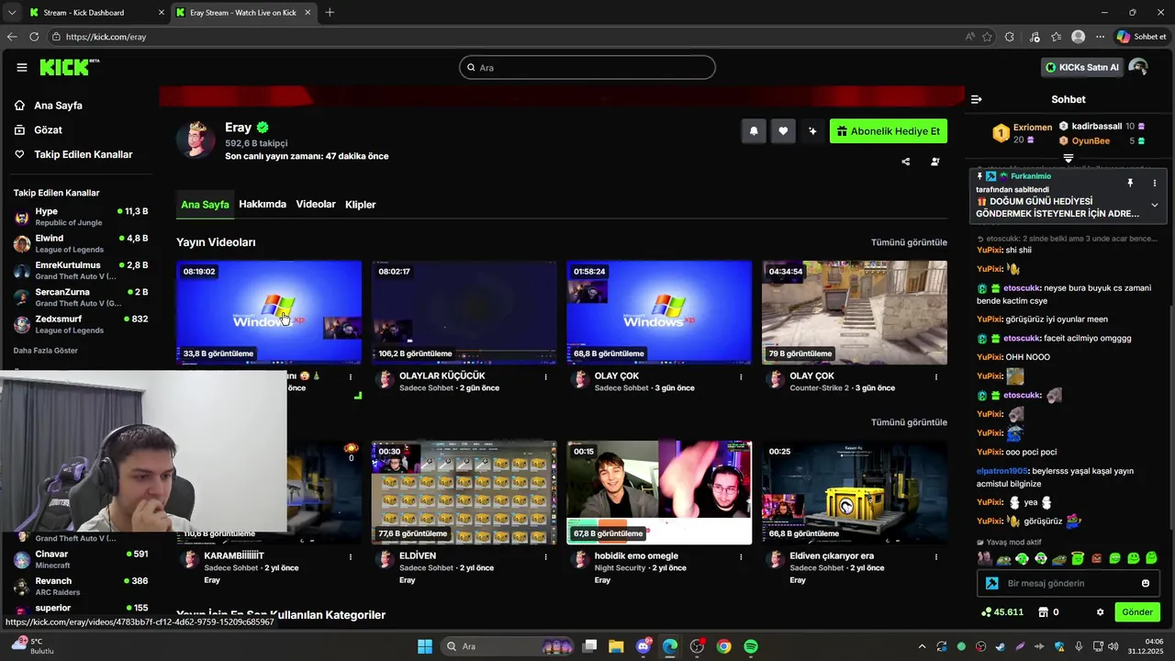Open options for hobidik emo omegle clip

click(741, 556)
